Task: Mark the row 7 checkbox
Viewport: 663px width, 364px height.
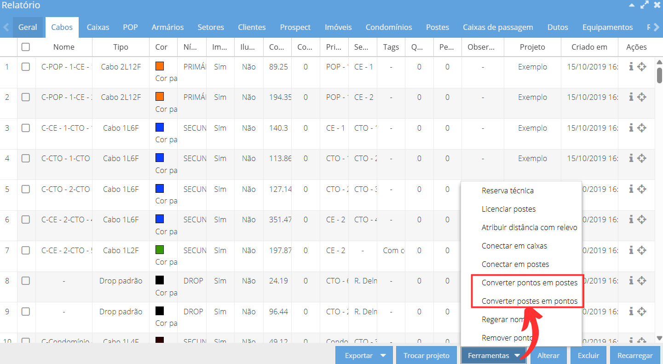Action: tap(26, 250)
